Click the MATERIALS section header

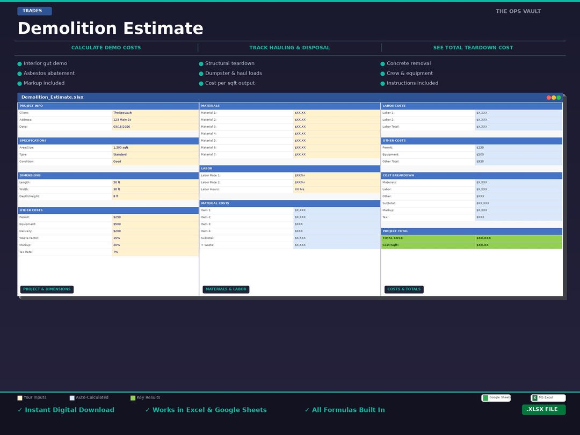click(290, 106)
